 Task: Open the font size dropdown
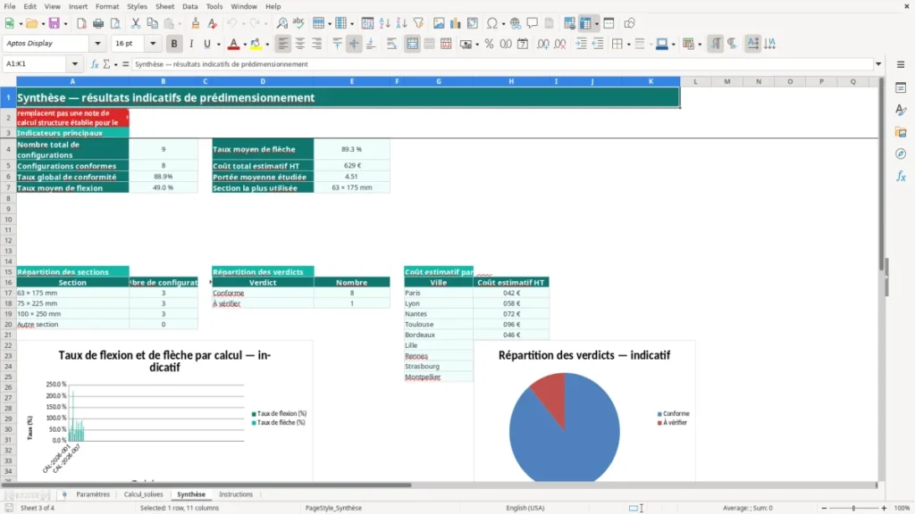(x=153, y=44)
